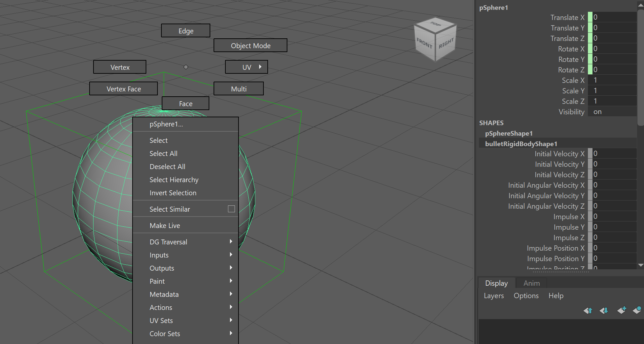Click the Translate X value field
Screen dimensions: 644x344
[x=614, y=17]
